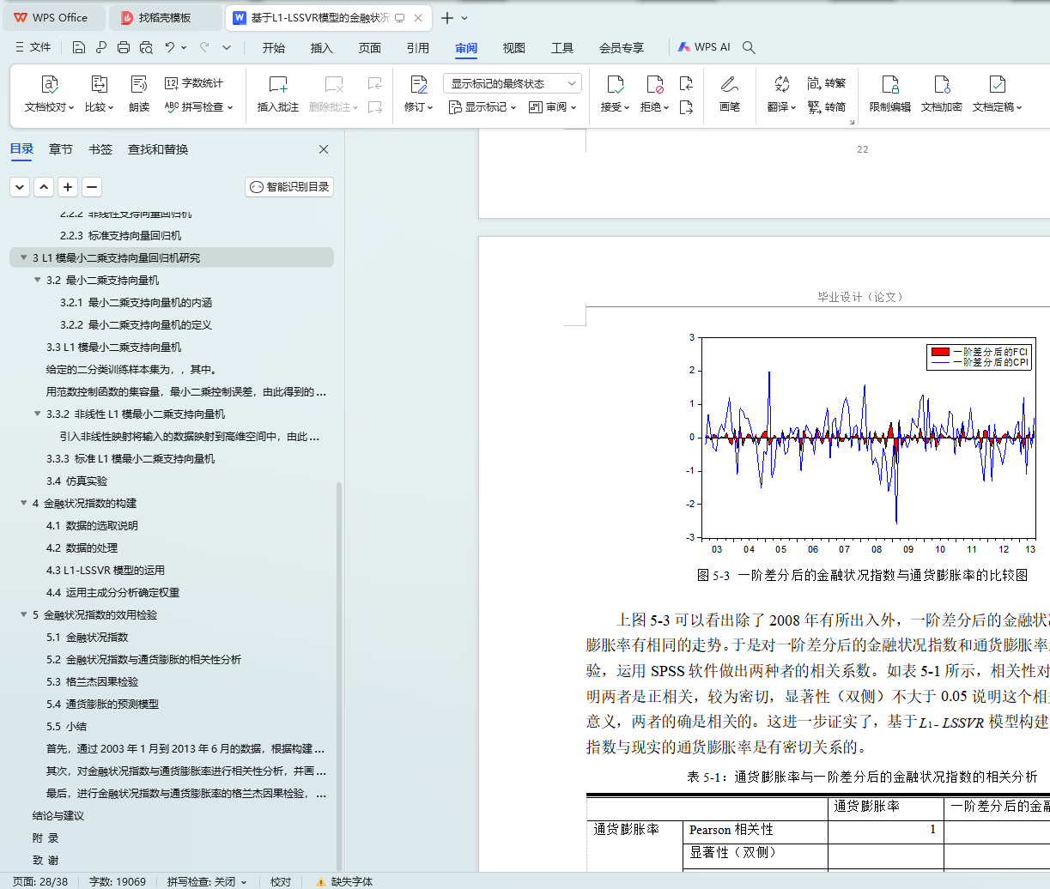
Task: Click 拼写检查 spell check
Action: click(199, 107)
